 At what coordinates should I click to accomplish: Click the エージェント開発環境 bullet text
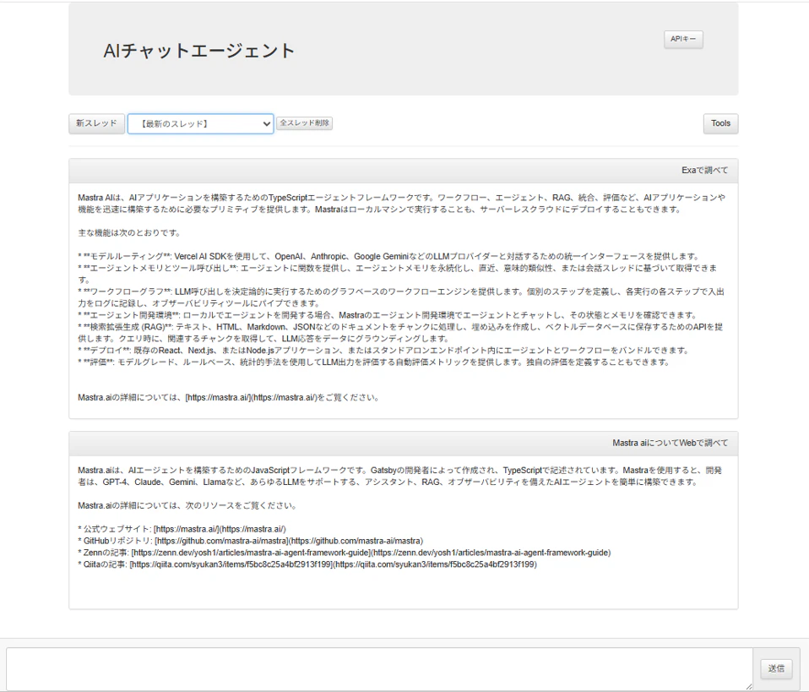[x=388, y=315]
